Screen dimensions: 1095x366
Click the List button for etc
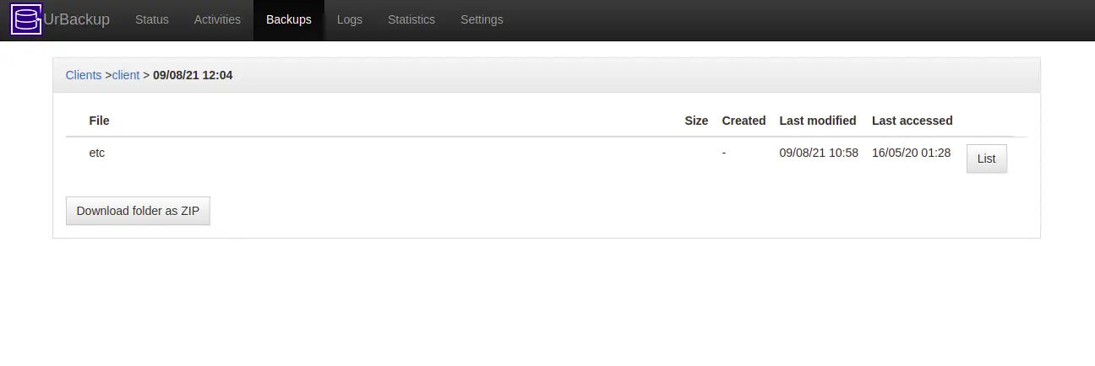pyautogui.click(x=987, y=159)
